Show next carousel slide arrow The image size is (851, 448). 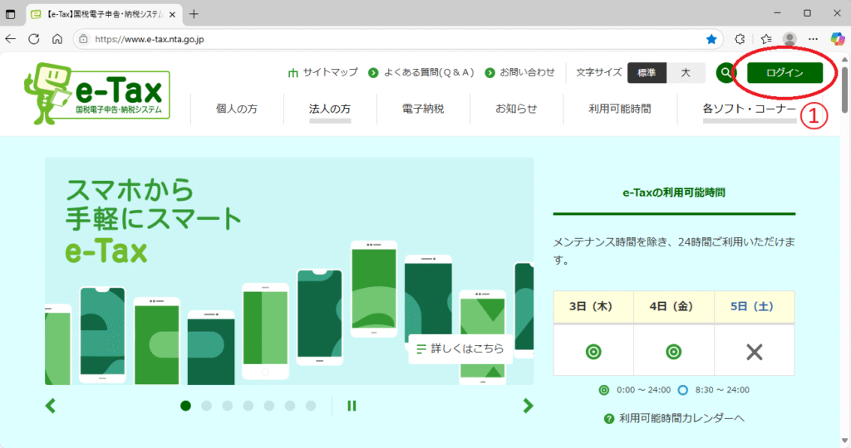pos(528,406)
